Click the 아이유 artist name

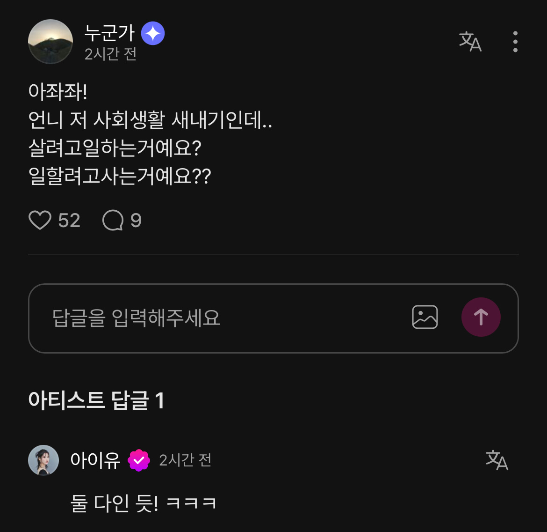[95, 460]
